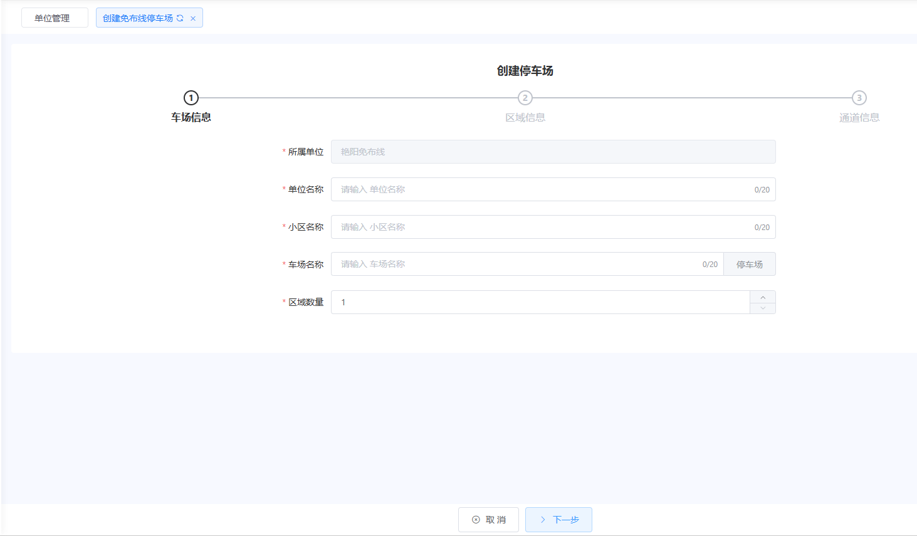Focus the 区域数量 number field
This screenshot has height=536, width=917.
(540, 302)
